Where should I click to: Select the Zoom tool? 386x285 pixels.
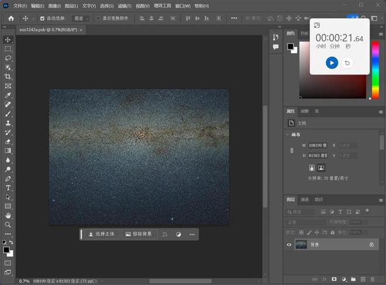click(8, 225)
